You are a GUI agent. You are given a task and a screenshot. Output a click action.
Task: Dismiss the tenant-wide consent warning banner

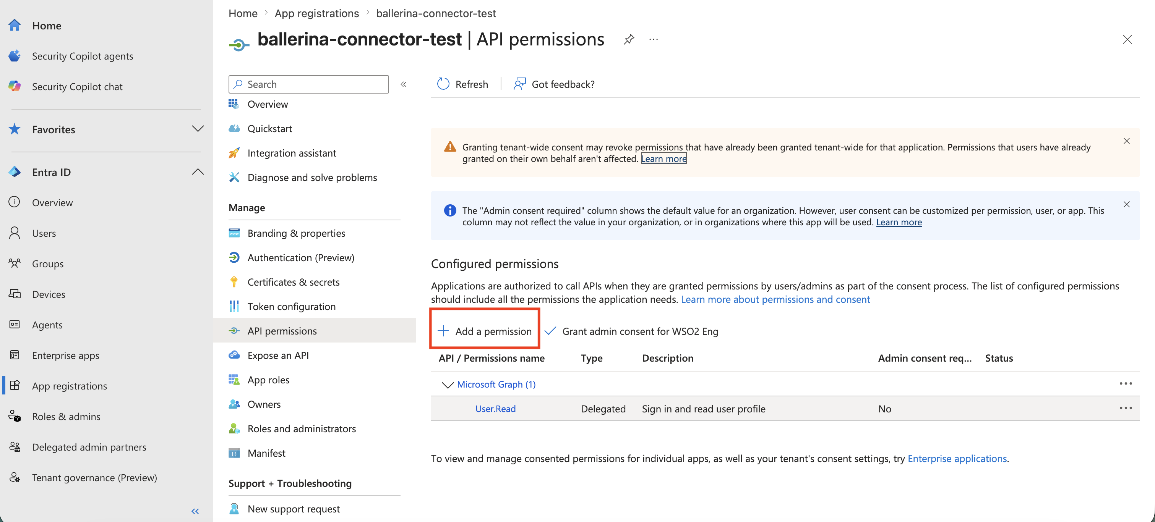point(1126,141)
